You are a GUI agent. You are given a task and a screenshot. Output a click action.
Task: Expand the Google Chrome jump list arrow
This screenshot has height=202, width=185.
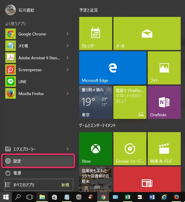point(68,34)
